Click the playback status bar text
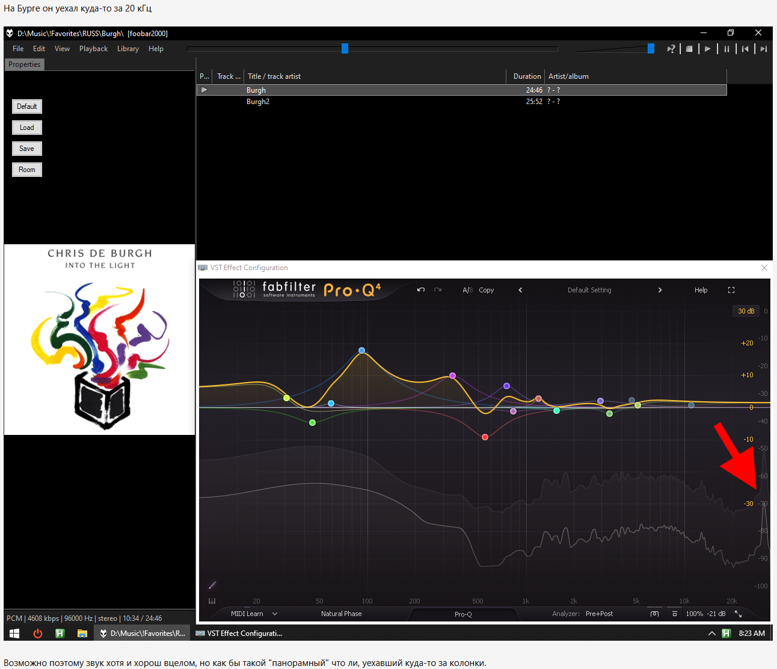Viewport: 777px width, 669px height. tap(84, 618)
